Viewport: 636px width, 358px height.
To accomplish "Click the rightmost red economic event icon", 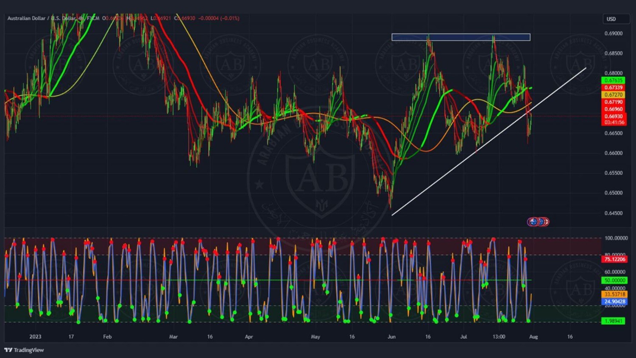I will pyautogui.click(x=546, y=221).
